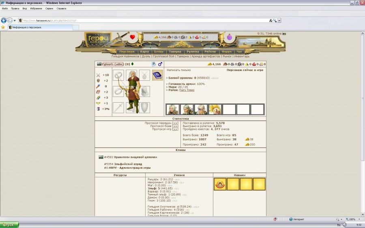Select army unit portrait with count 44
365x228 pixels.
173,110
